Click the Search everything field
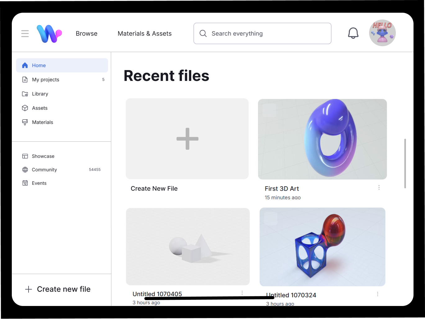Screen dimensions: 425x319 tap(262, 33)
